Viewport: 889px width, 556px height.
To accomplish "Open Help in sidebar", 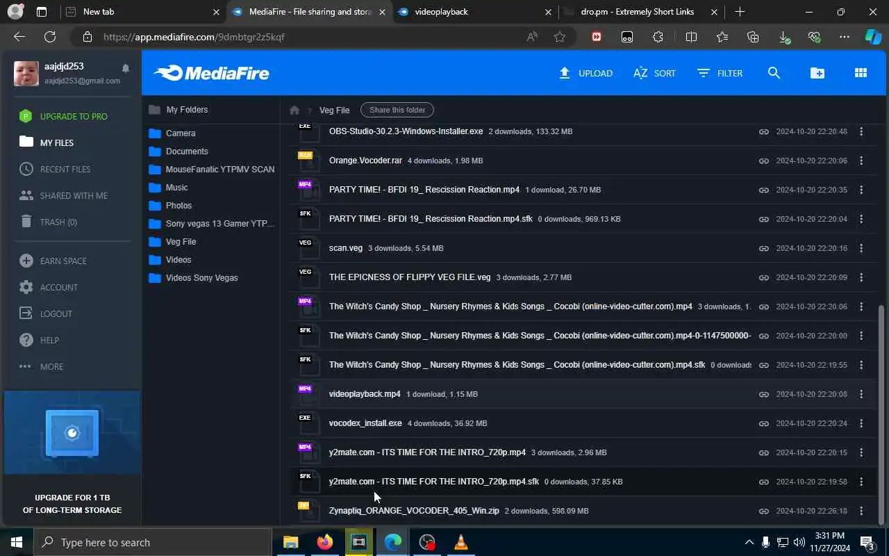I will pos(39,340).
